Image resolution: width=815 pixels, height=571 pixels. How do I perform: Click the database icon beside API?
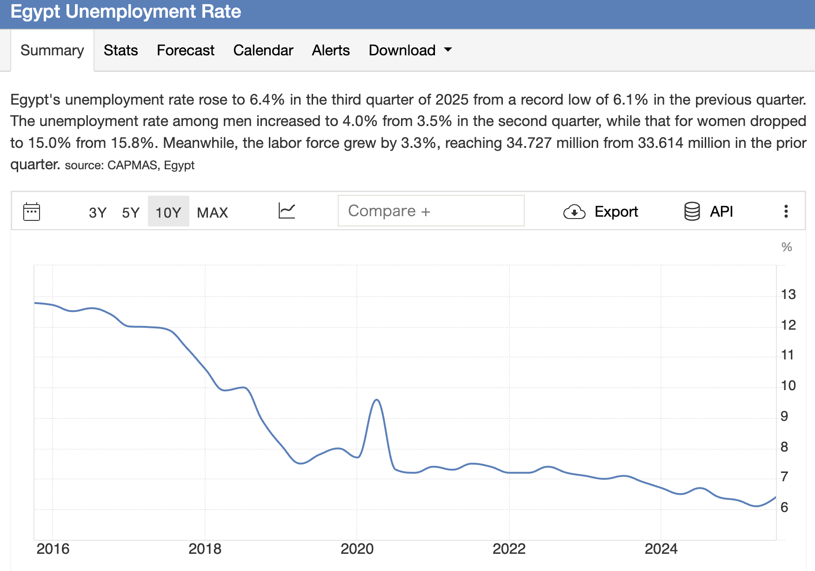(x=692, y=212)
